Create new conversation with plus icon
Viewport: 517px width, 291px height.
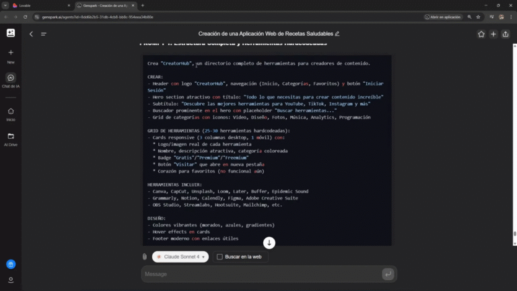tap(493, 34)
